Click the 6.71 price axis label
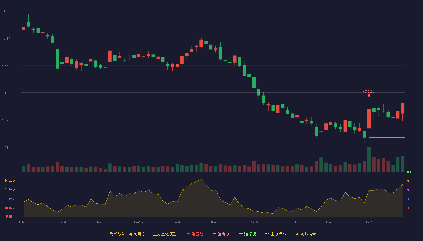Viewport: 423px width, 241px height. [x=5, y=148]
